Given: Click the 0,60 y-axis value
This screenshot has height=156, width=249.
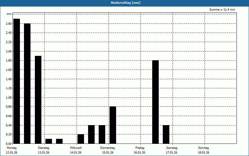Looking at the screenshot, I should pos(9,116).
